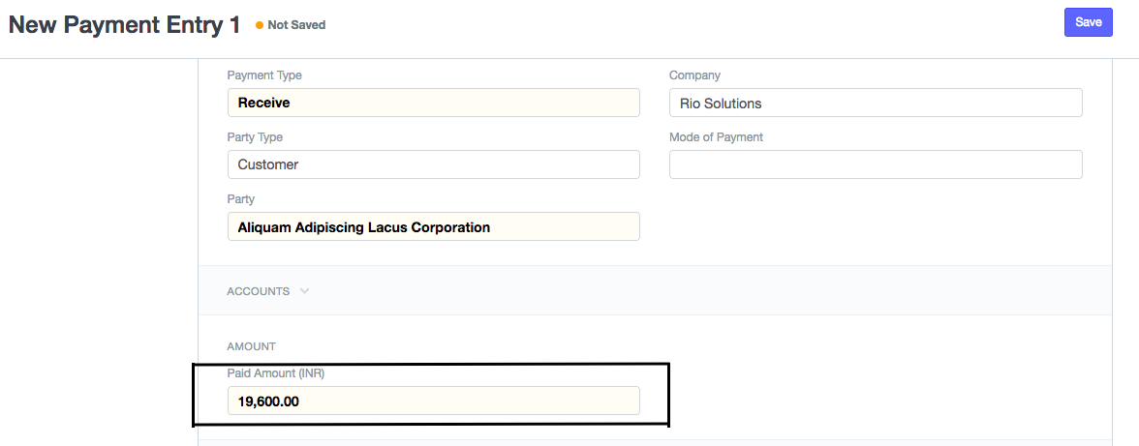Viewport: 1139px width, 446px height.
Task: Click the Party field with Aliquam Adipiscing
Action: click(x=433, y=226)
